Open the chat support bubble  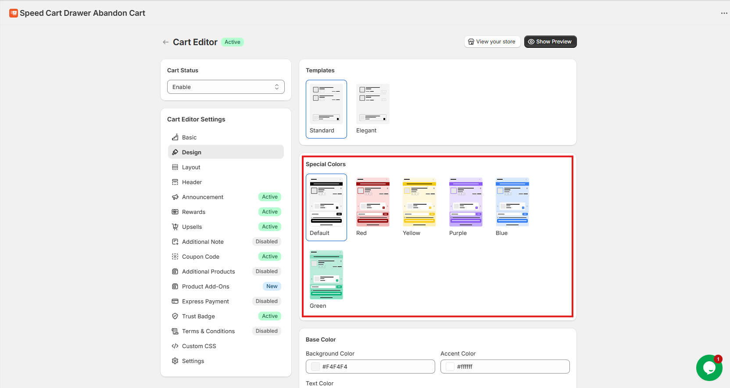[709, 368]
